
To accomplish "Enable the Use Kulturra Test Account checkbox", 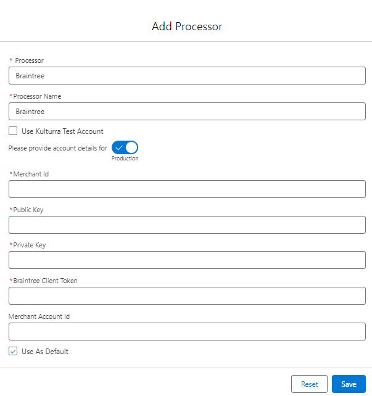I will point(13,131).
